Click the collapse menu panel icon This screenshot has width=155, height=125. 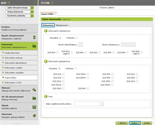35,3
